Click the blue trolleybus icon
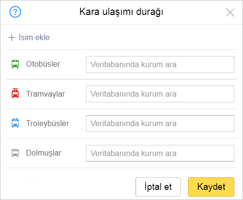 pyautogui.click(x=15, y=123)
